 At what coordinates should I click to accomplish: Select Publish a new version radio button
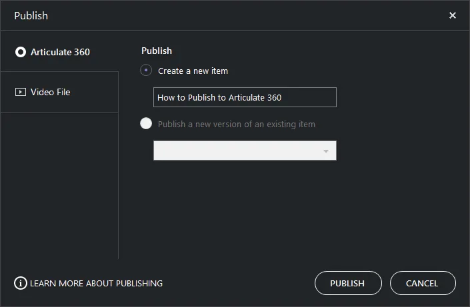(x=146, y=123)
